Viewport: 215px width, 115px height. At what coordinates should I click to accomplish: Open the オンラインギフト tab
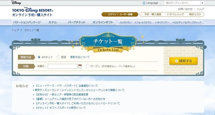point(103,22)
